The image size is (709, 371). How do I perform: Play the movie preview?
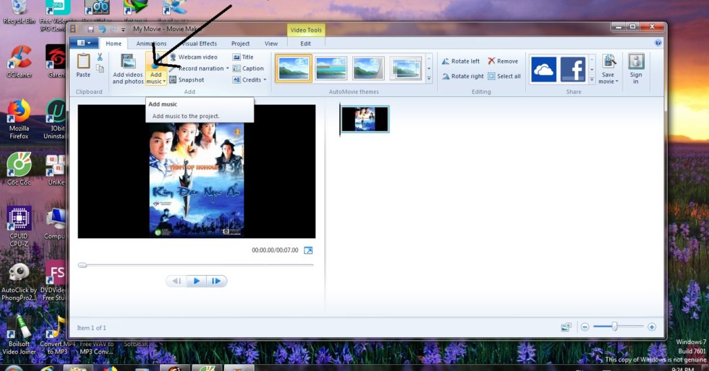point(196,281)
